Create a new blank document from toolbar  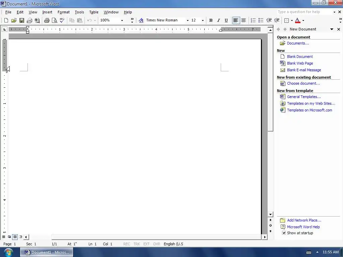point(6,20)
